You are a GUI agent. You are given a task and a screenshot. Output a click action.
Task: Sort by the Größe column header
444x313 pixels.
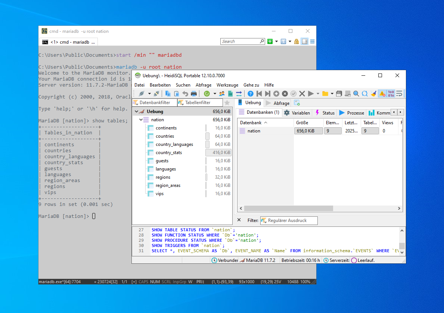pyautogui.click(x=308, y=122)
